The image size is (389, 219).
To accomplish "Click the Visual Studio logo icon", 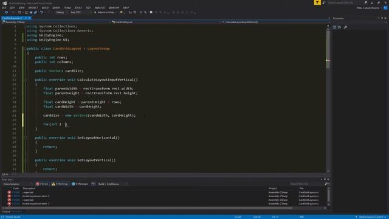I will click(x=4, y=3).
